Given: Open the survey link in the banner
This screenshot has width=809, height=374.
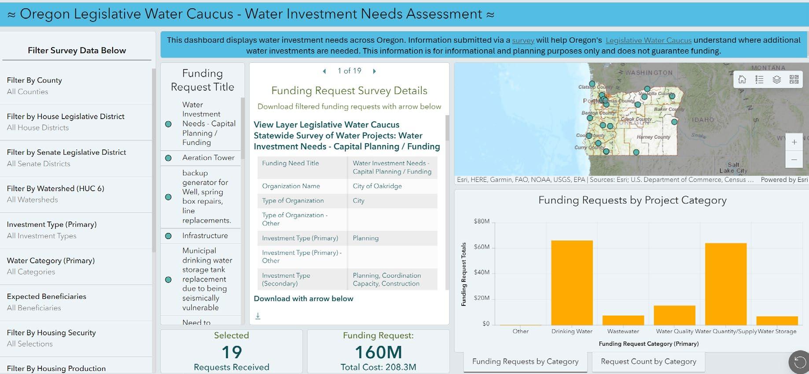Looking at the screenshot, I should coord(523,40).
